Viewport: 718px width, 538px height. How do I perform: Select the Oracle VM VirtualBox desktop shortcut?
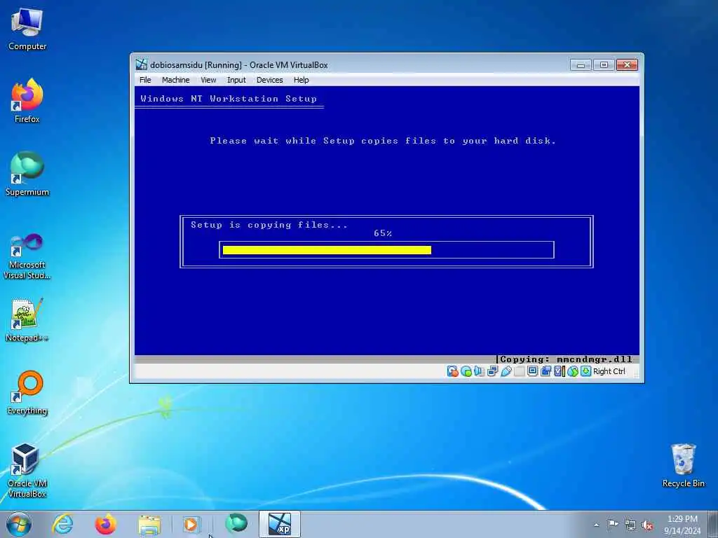pyautogui.click(x=27, y=471)
